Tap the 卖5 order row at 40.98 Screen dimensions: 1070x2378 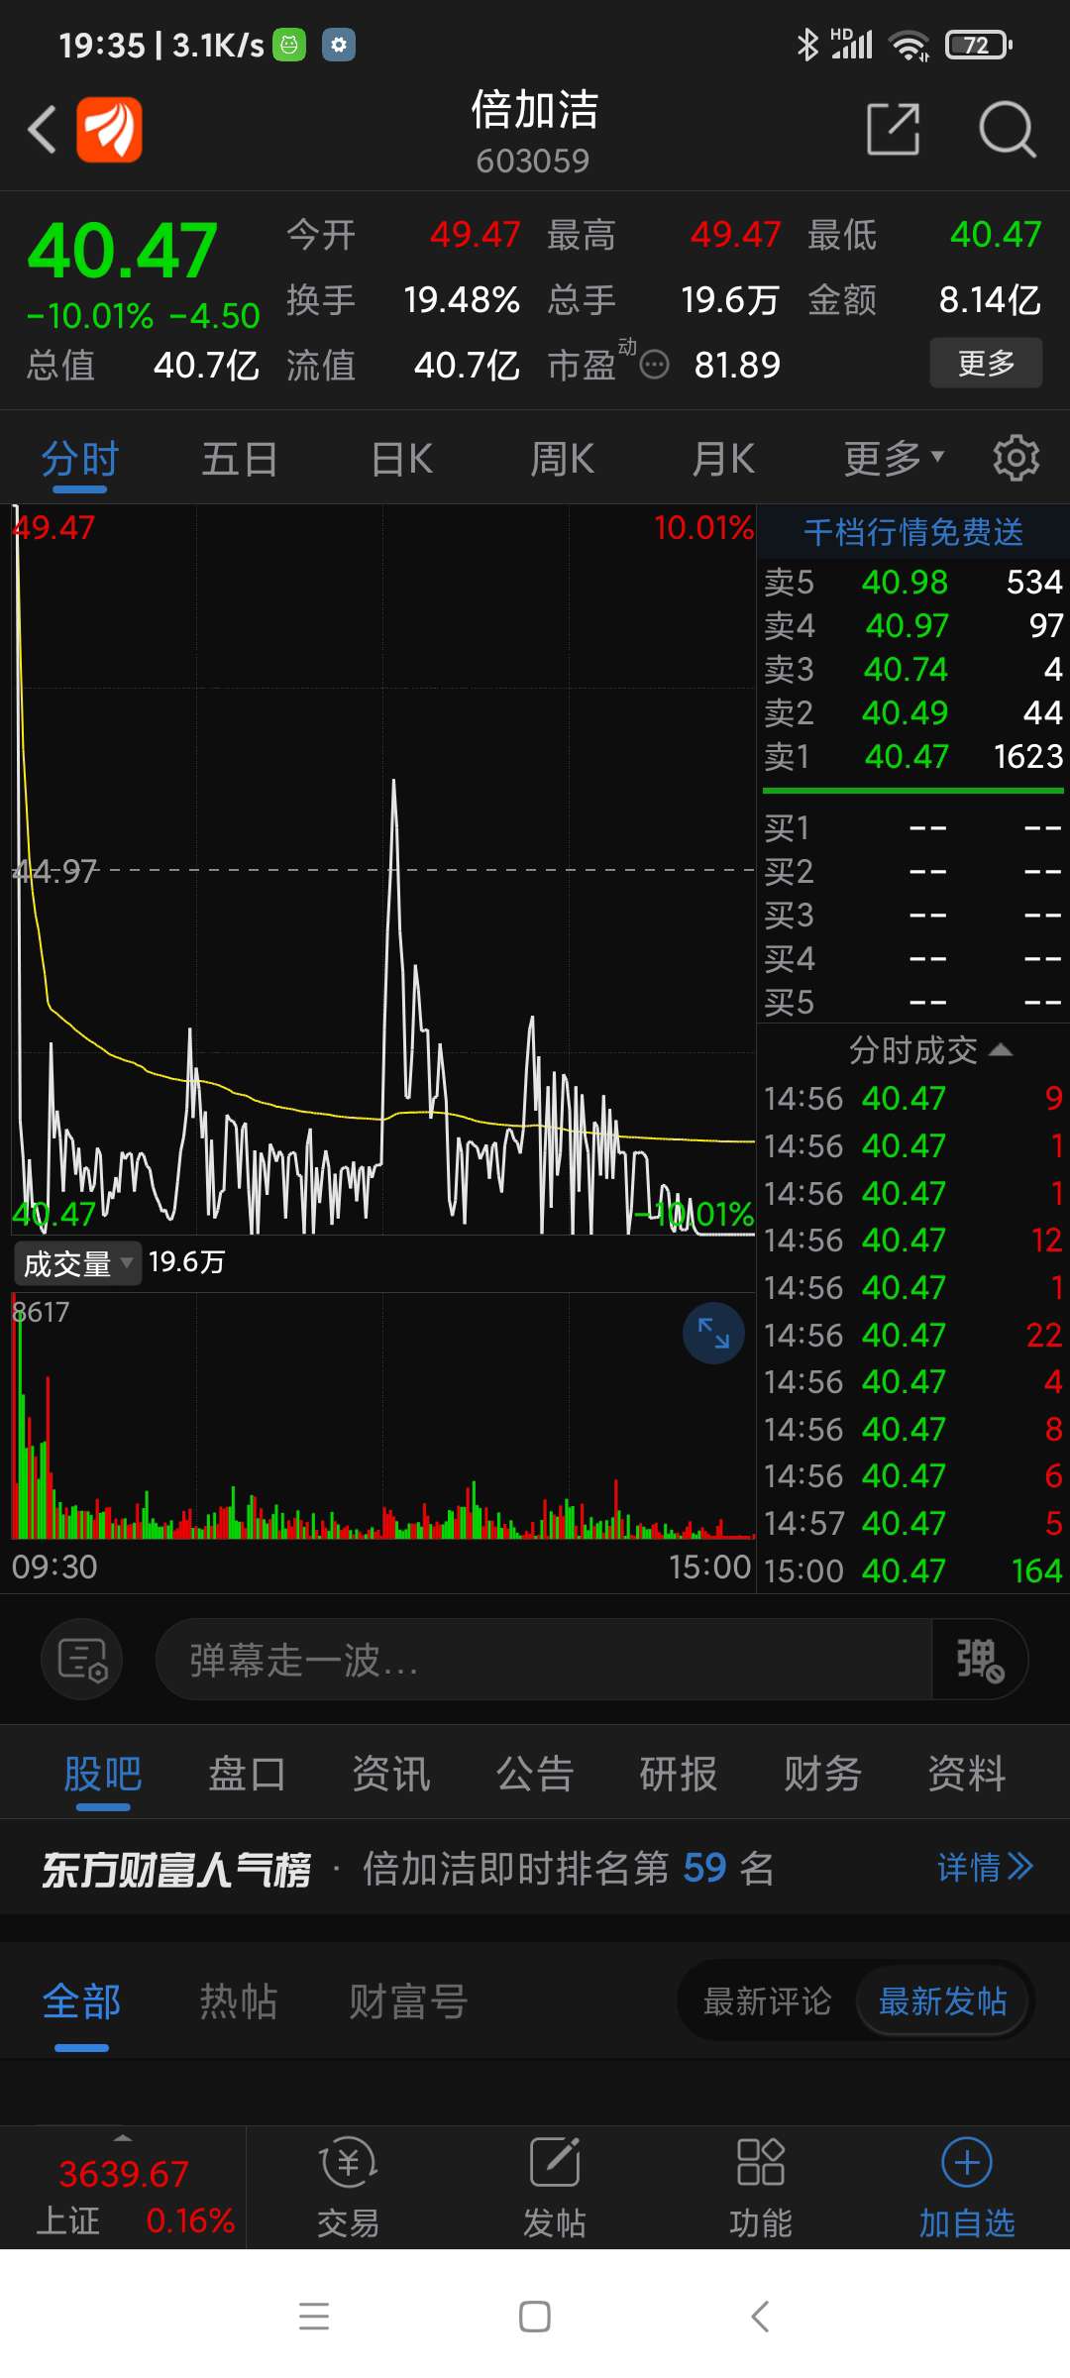click(912, 582)
